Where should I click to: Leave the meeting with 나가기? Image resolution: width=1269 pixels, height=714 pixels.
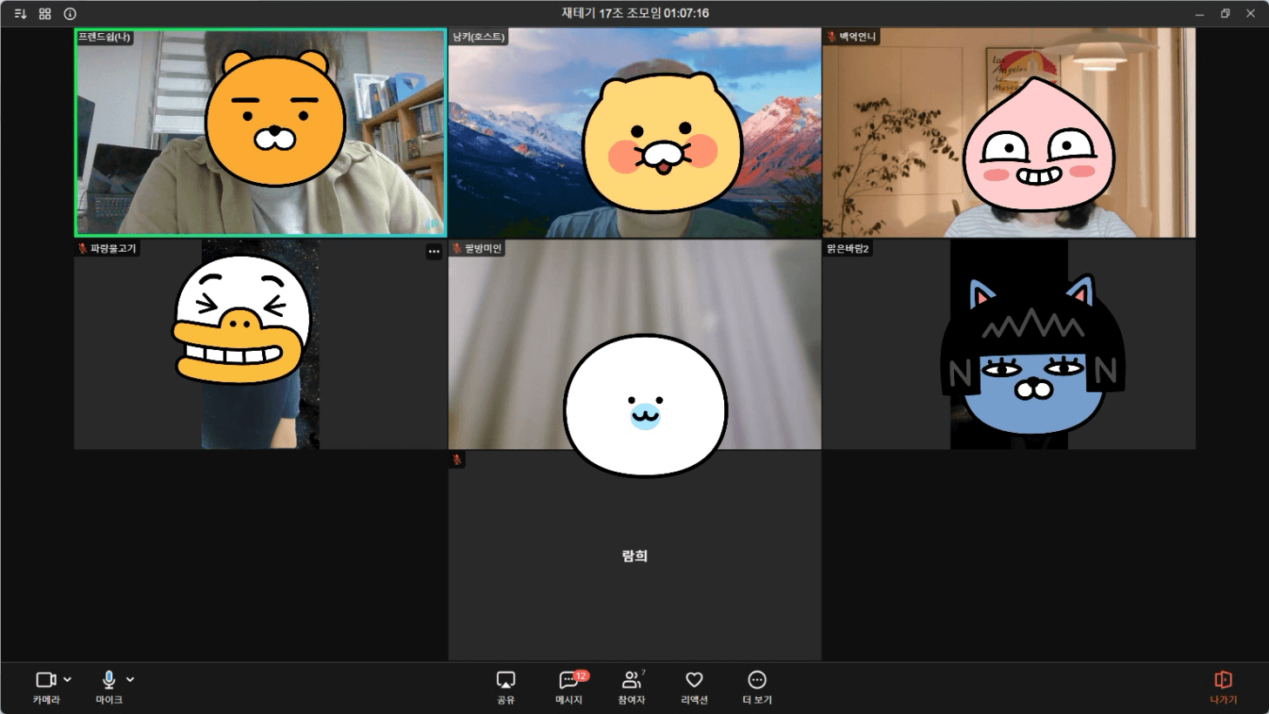[x=1223, y=685]
